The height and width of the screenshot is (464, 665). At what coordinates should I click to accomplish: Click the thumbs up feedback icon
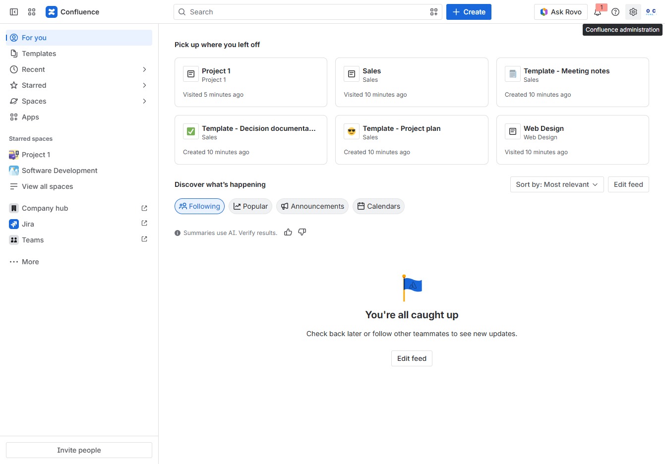[288, 232]
